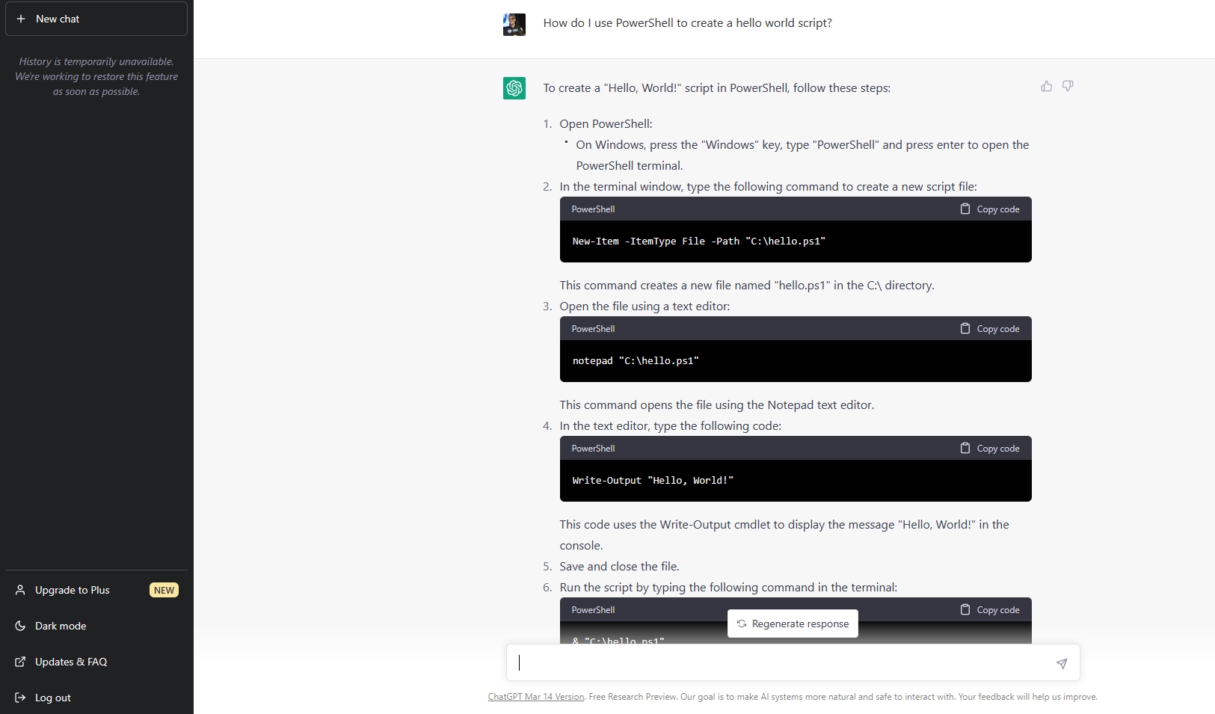Select Upgrade to Plus in the sidebar

tap(71, 590)
